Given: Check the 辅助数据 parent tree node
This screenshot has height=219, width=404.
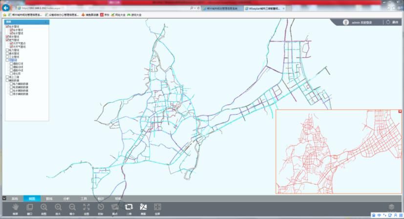Looking at the screenshot, I should click(x=7, y=80).
